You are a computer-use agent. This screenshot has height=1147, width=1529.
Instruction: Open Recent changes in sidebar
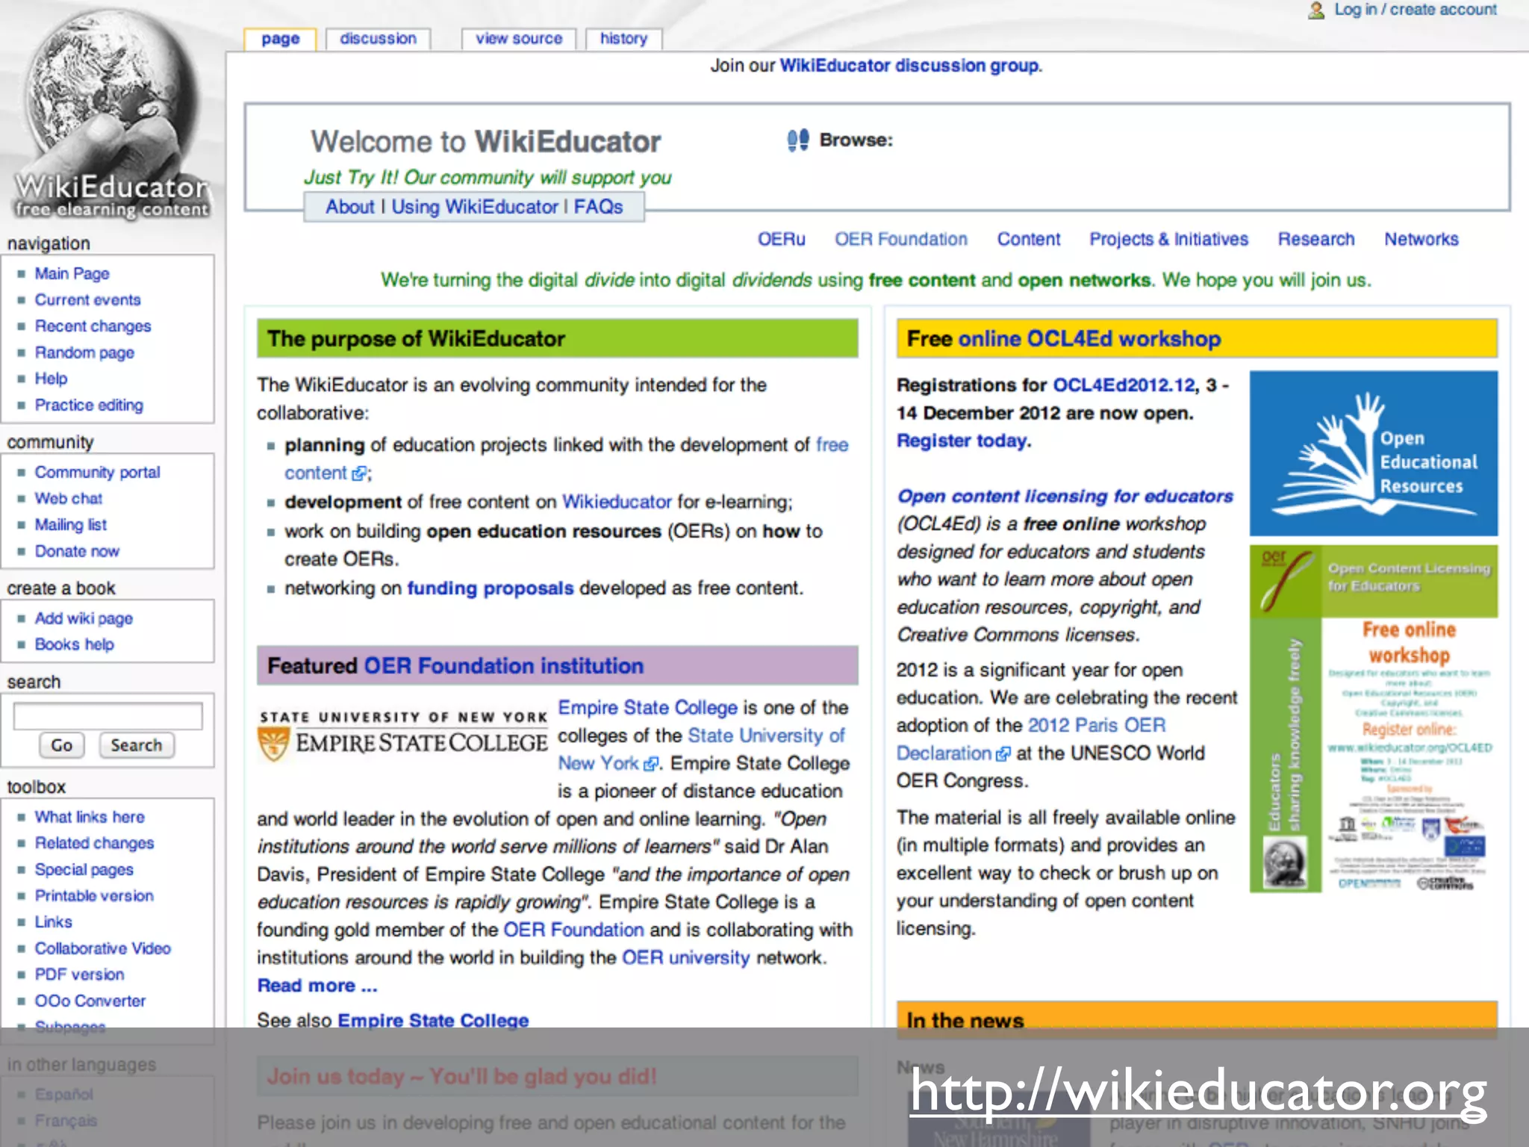click(93, 326)
